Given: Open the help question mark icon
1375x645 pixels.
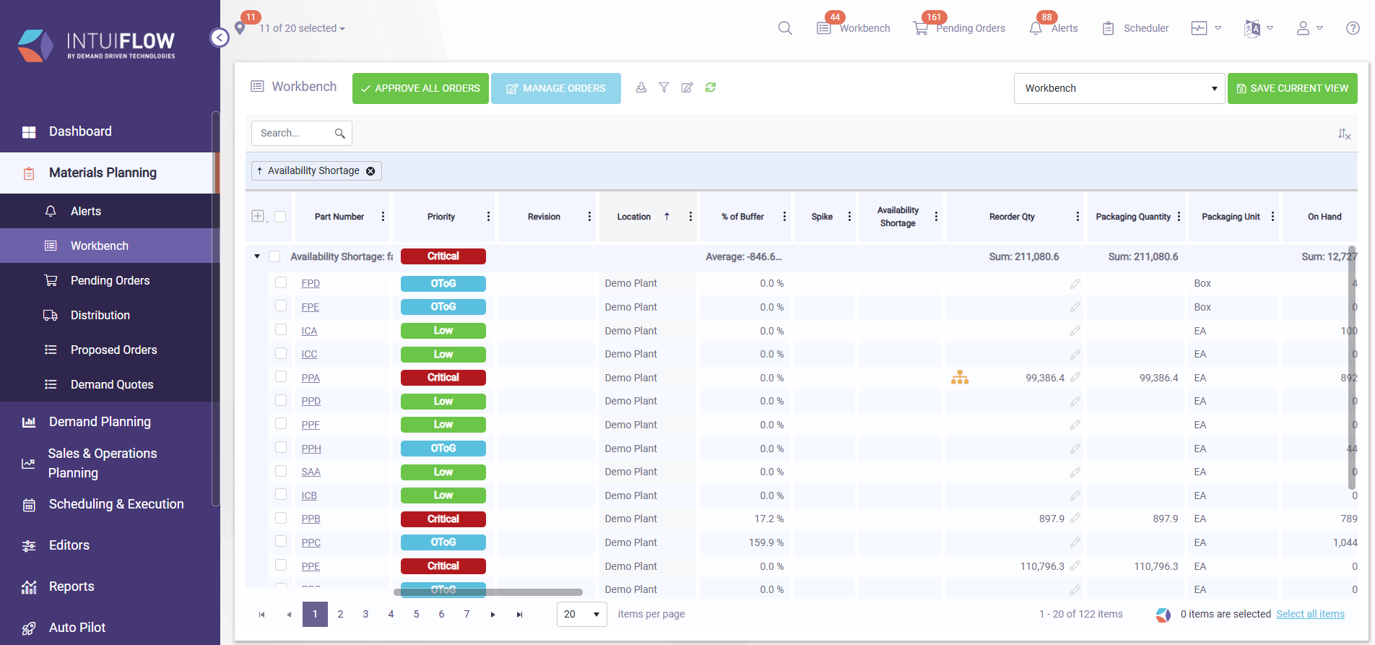Looking at the screenshot, I should (x=1353, y=28).
